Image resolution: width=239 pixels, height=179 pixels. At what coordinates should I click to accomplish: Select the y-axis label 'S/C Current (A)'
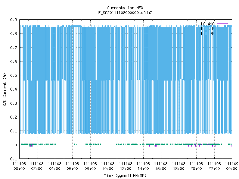pyautogui.click(x=4, y=89)
